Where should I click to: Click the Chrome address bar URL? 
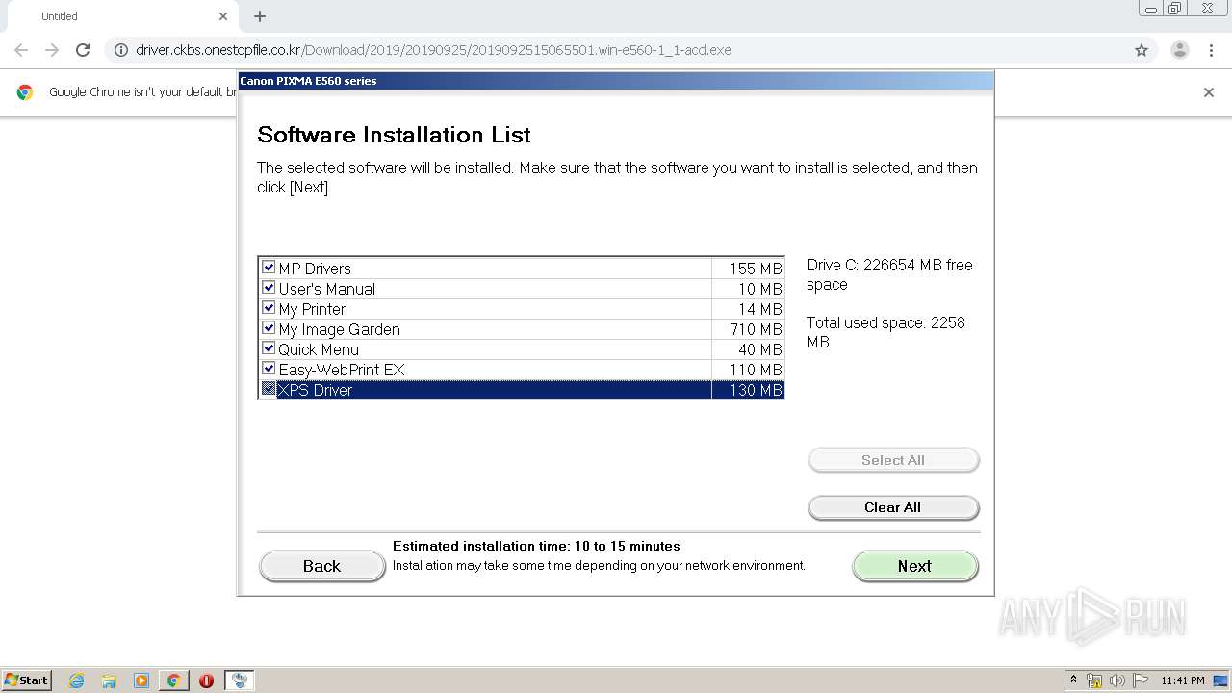(x=433, y=50)
